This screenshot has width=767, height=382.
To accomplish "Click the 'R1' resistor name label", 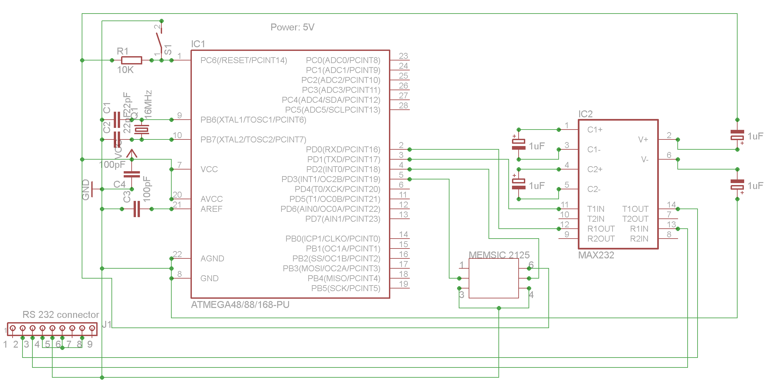I will [122, 51].
